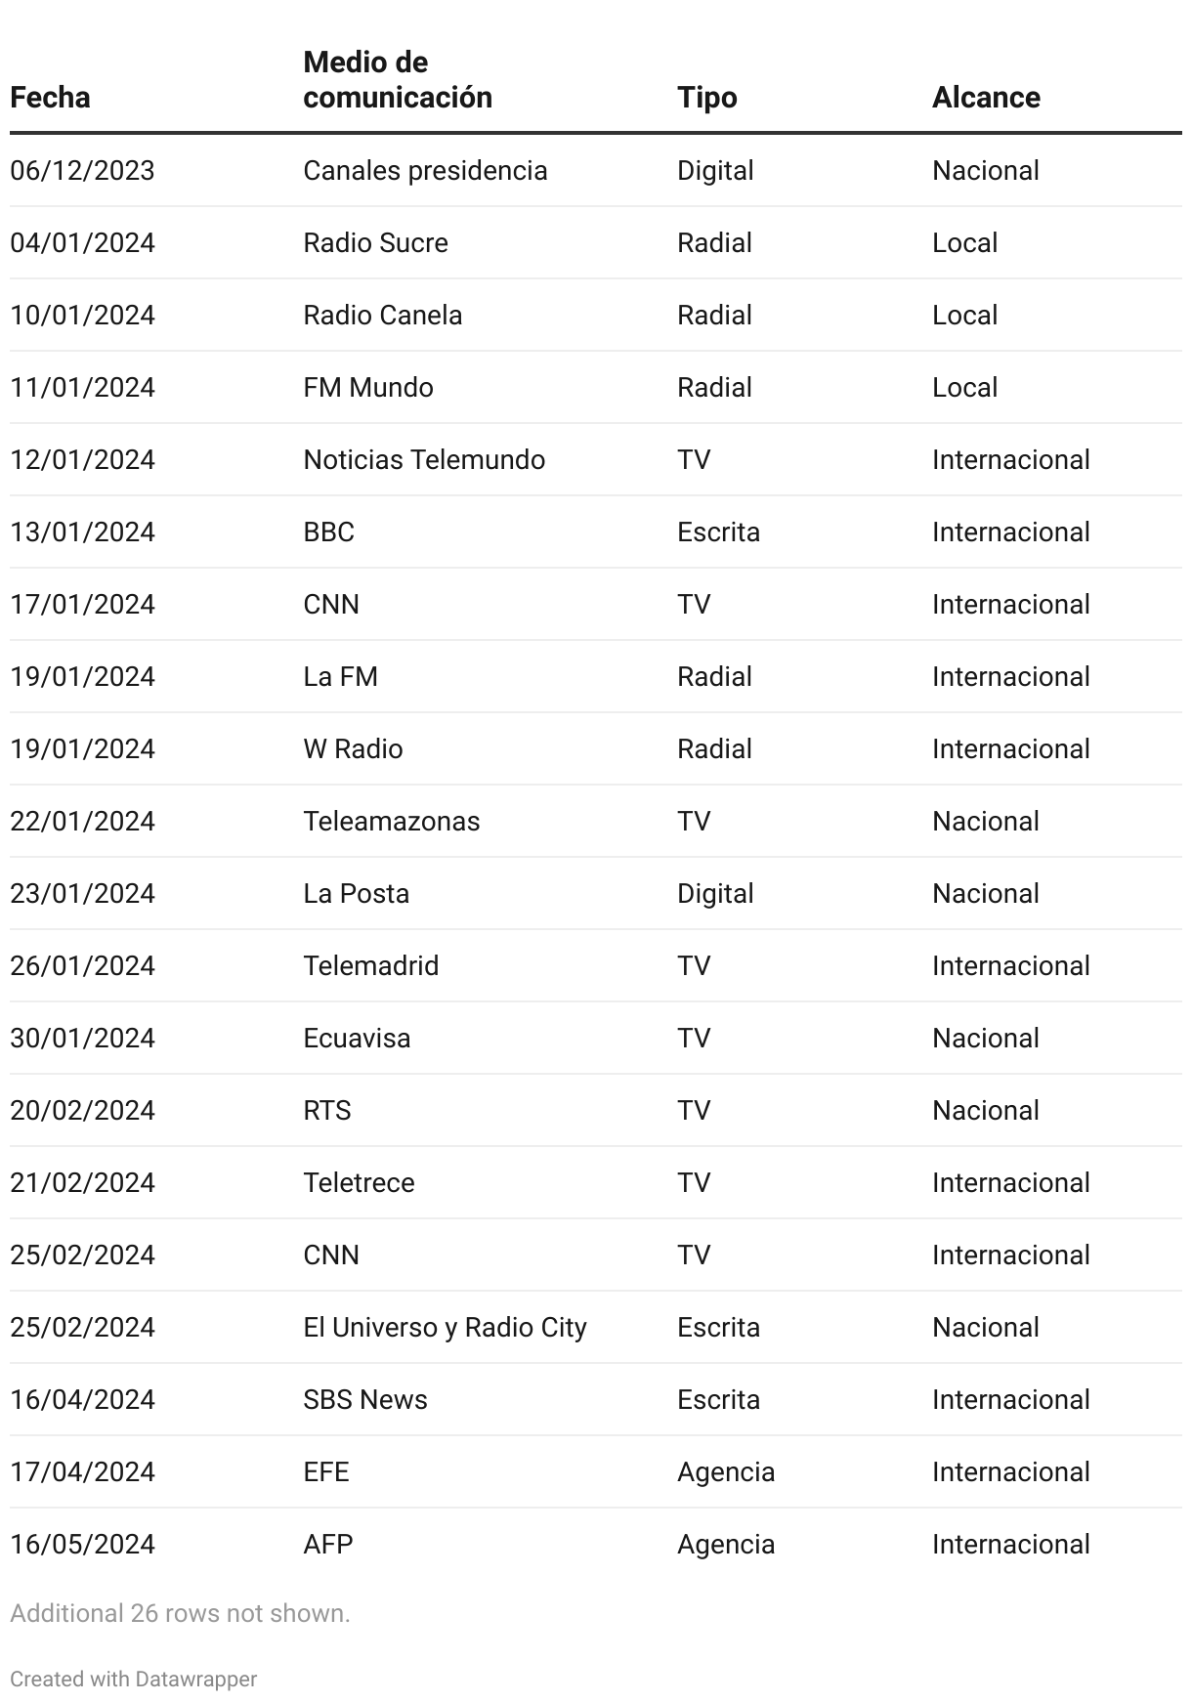Click the Teleamazonas cell
The width and height of the screenshot is (1192, 1702).
click(391, 822)
